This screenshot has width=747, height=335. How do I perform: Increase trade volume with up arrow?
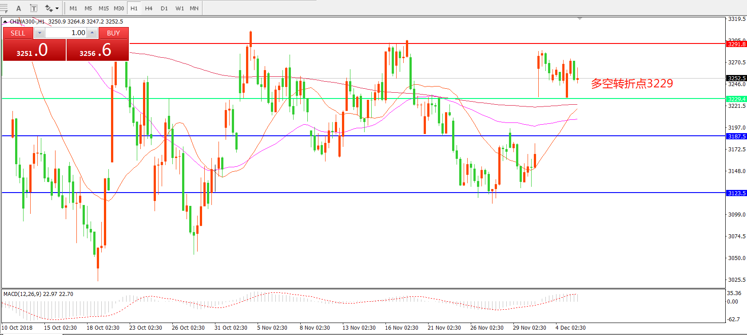pos(92,33)
